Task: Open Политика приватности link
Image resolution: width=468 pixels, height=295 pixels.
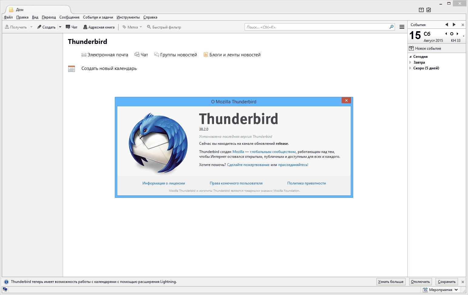Action: [306, 183]
